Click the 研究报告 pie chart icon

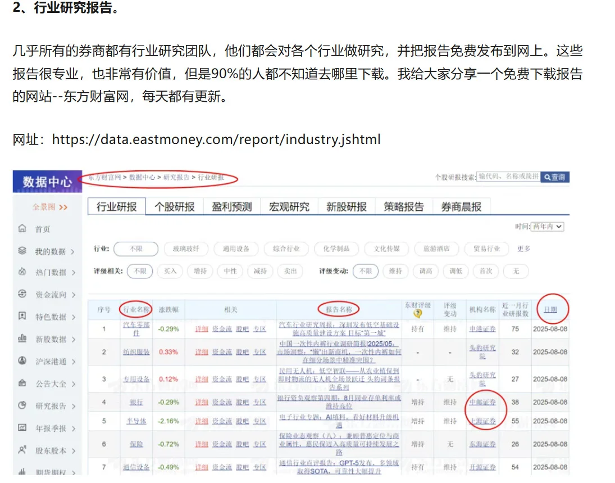(22, 405)
